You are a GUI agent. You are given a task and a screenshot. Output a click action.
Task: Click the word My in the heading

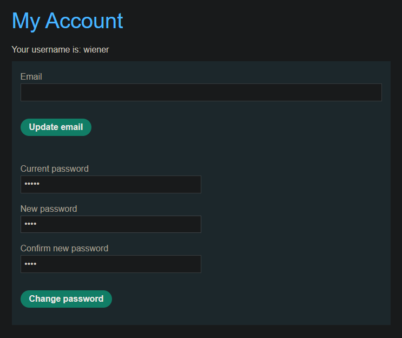(x=25, y=21)
